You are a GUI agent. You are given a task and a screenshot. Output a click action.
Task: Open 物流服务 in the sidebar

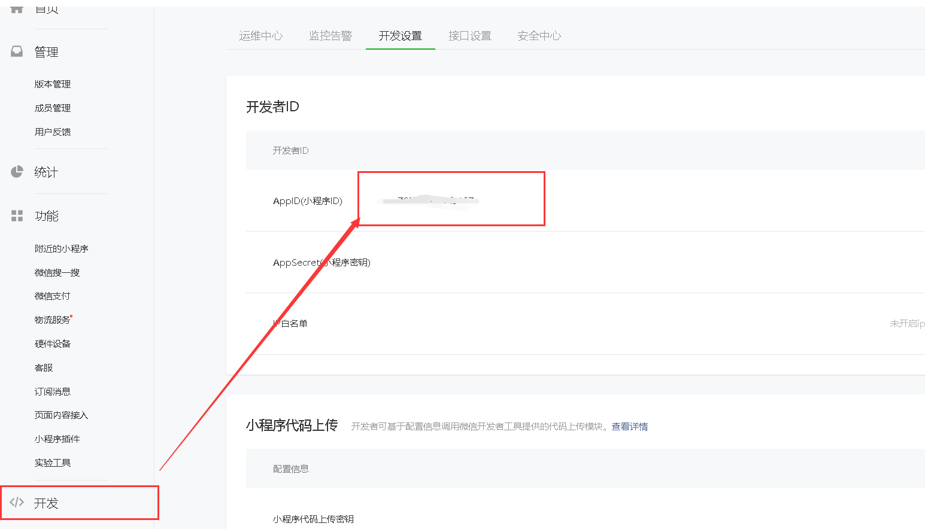pyautogui.click(x=53, y=320)
